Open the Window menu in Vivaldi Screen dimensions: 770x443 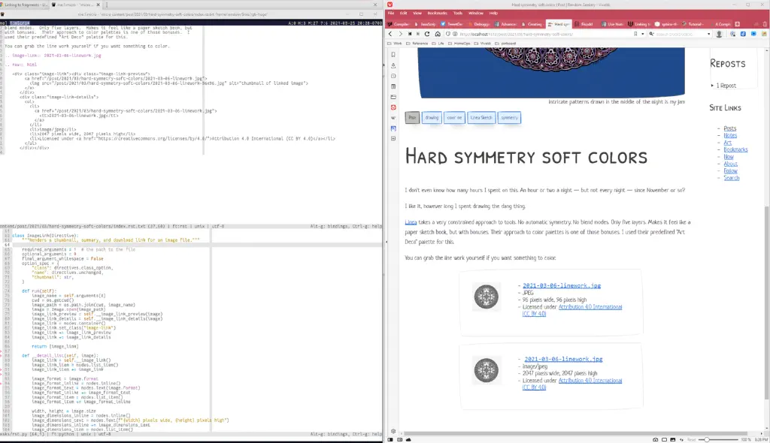tap(475, 14)
